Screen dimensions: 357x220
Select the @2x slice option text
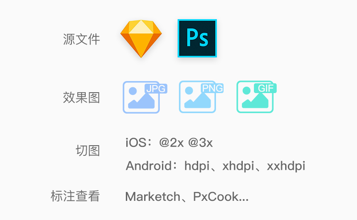[171, 143]
